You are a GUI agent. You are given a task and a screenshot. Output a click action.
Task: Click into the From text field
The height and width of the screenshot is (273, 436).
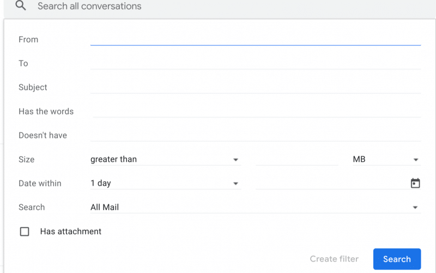coord(255,39)
